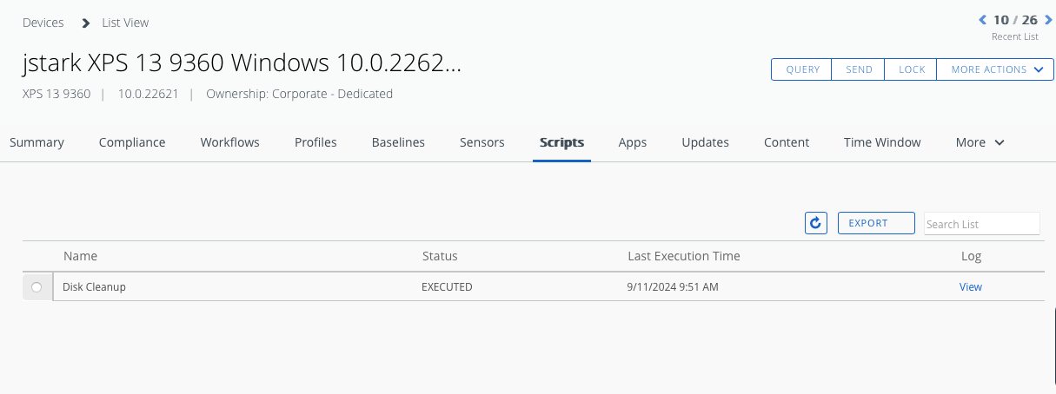Switch to the Apps tab
1056x394 pixels.
pyautogui.click(x=633, y=142)
